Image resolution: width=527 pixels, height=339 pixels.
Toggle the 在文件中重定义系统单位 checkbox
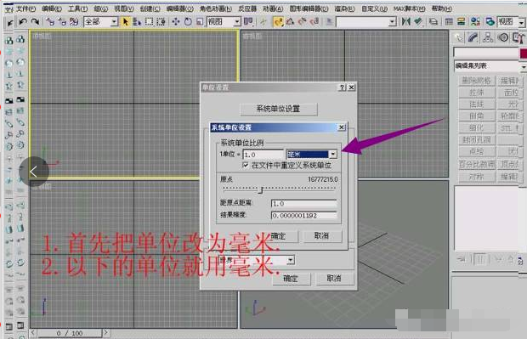[246, 165]
